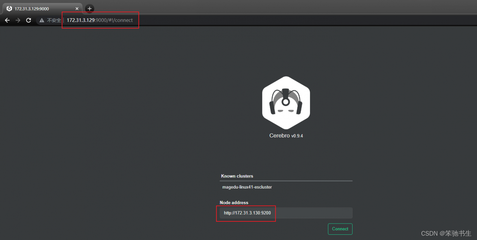Click the Connect button

340,229
